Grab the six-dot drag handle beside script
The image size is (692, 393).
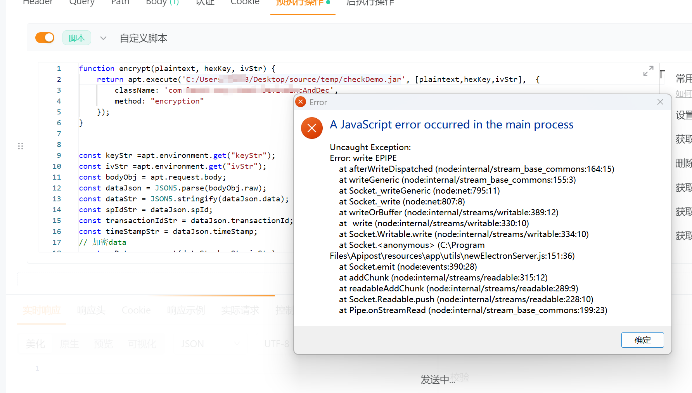21,146
